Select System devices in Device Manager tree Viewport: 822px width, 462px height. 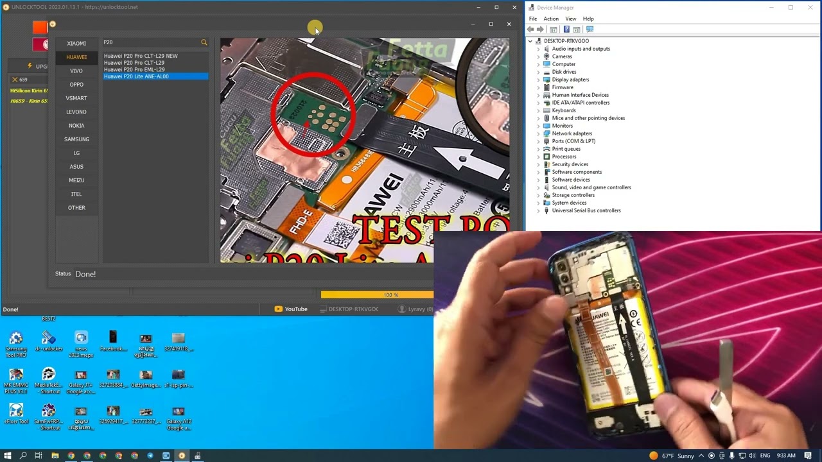569,203
